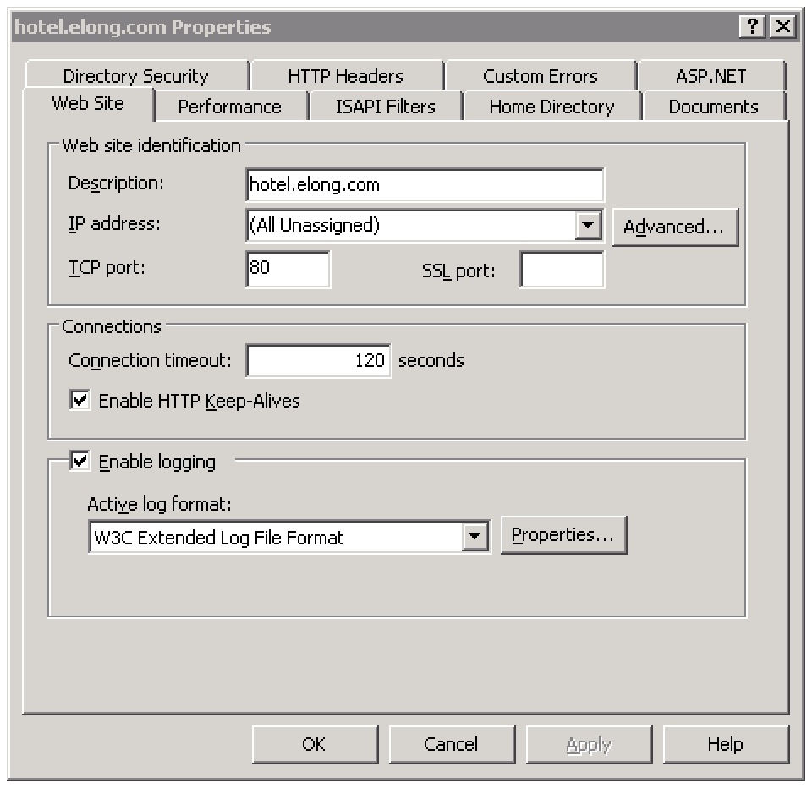Toggle Enable HTTP Keep-Alives checkbox
This screenshot has height=788, width=812.
pyautogui.click(x=80, y=401)
